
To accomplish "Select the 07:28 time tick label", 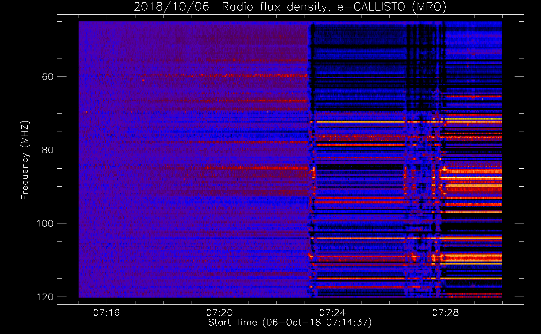I will [446, 313].
